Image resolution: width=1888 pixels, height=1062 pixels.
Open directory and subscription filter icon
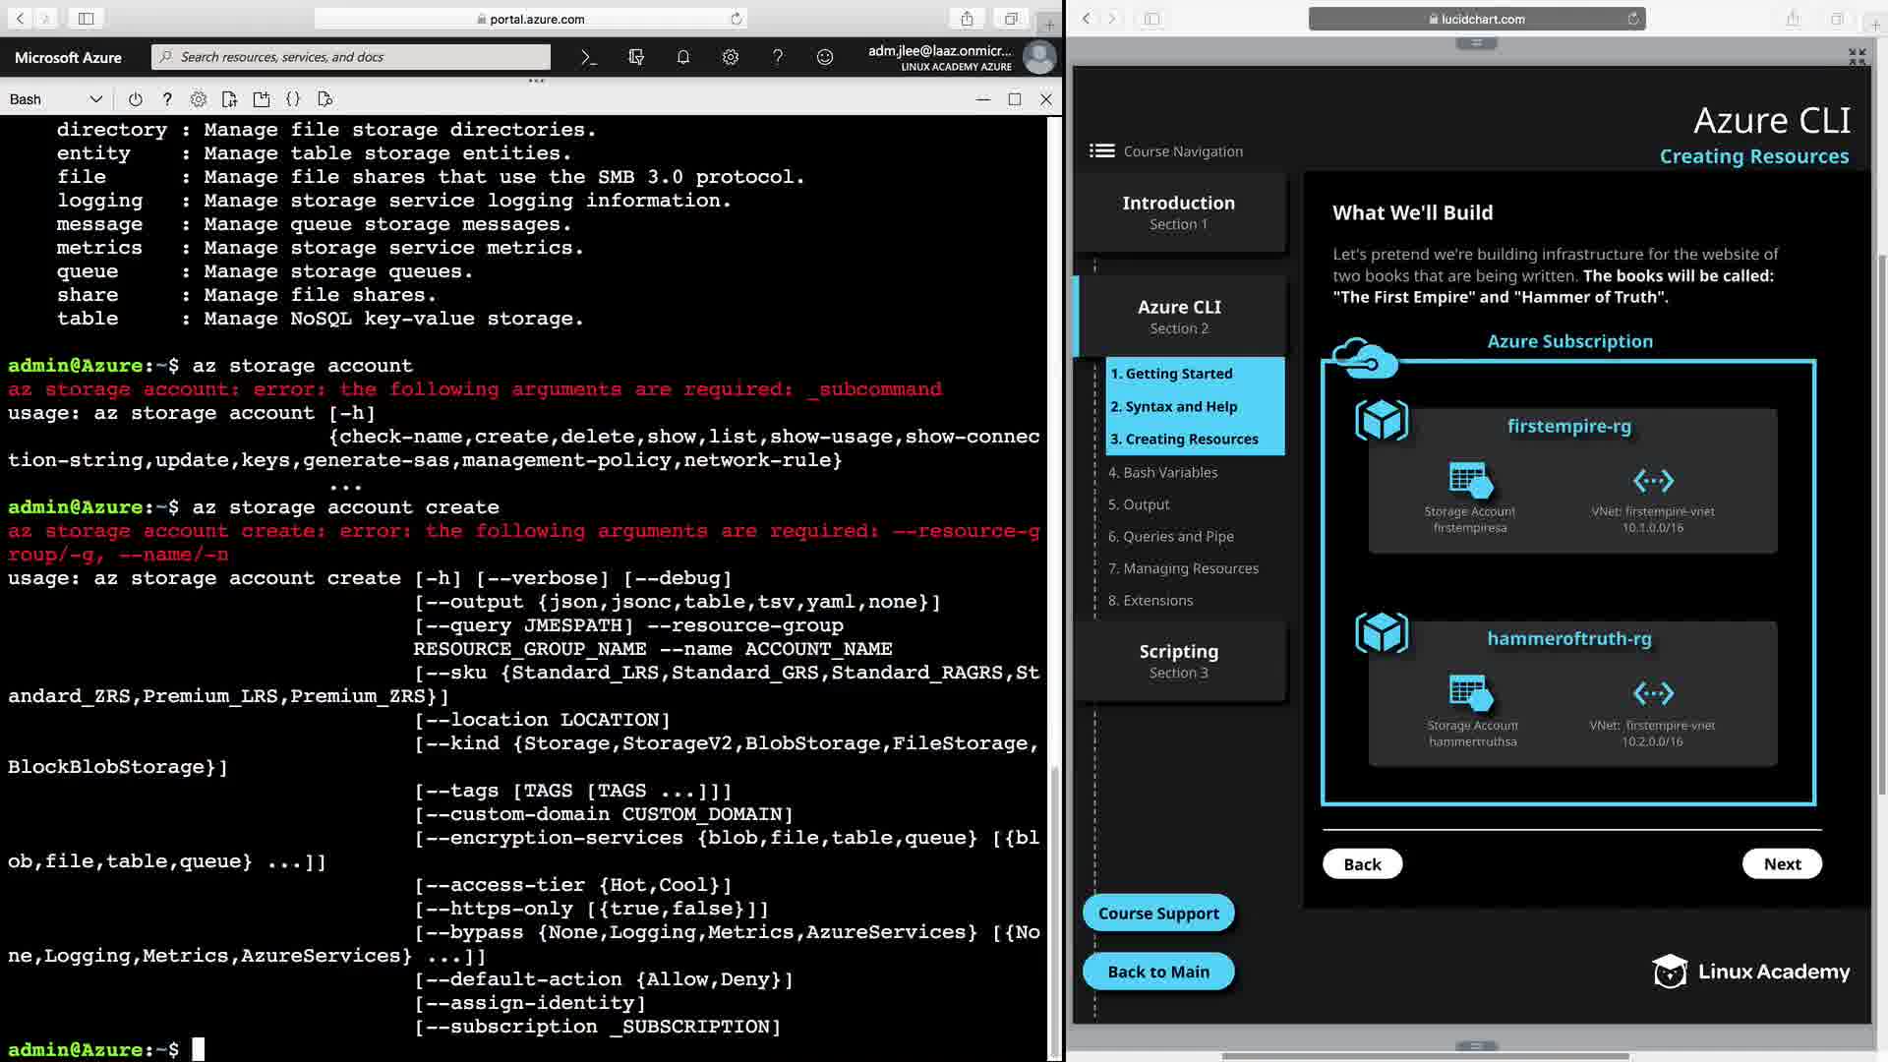point(635,57)
